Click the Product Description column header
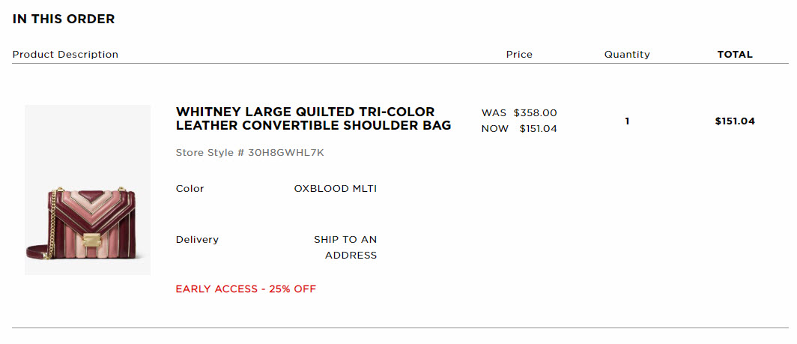This screenshot has width=797, height=344. click(x=66, y=55)
